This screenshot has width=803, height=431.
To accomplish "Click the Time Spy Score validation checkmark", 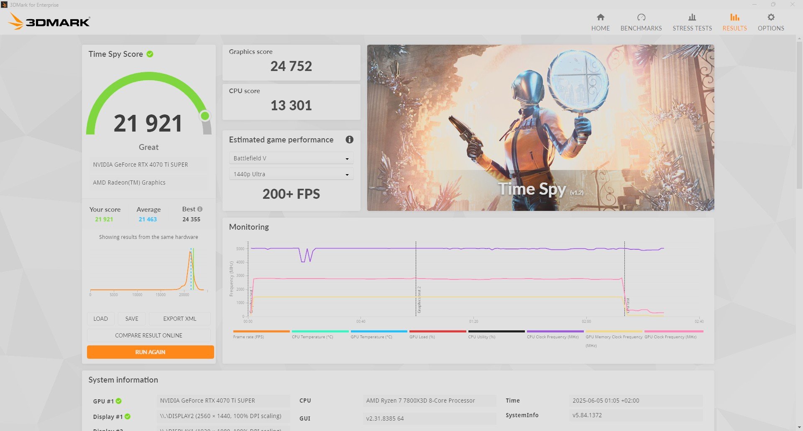I will (x=150, y=54).
